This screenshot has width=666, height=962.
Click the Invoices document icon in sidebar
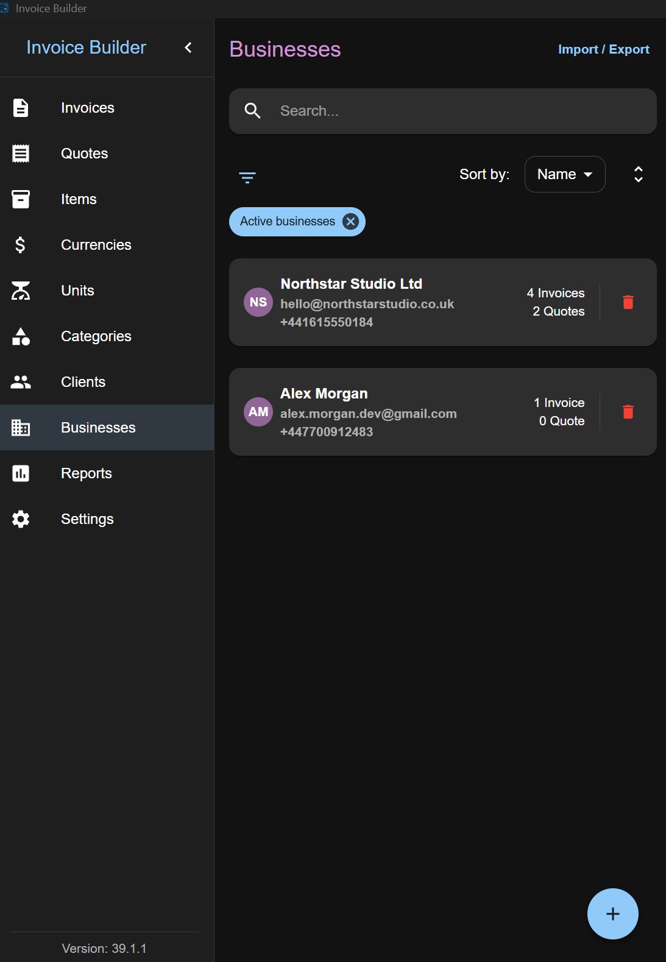(21, 108)
